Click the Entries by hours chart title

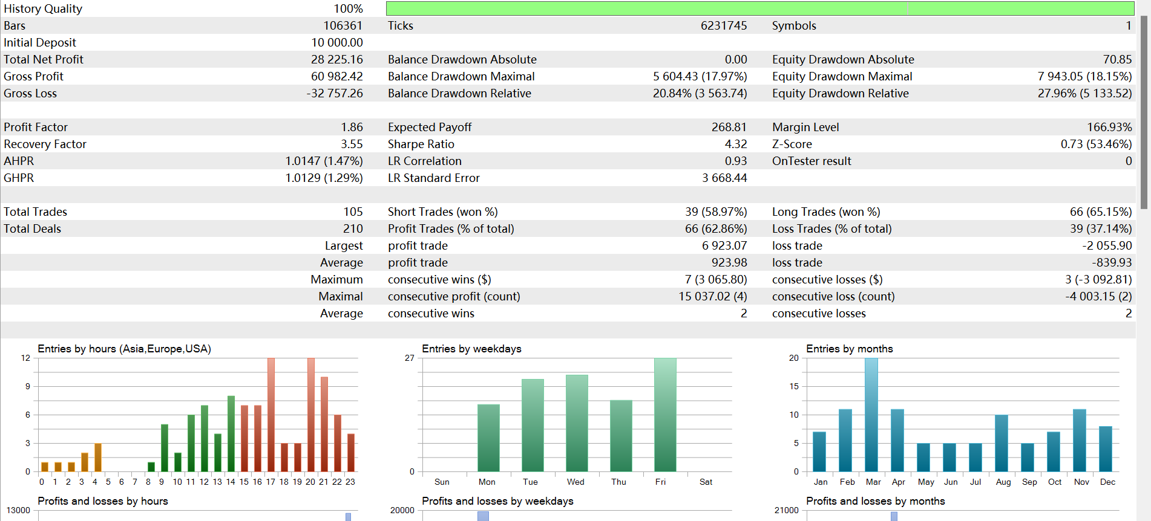(x=124, y=349)
